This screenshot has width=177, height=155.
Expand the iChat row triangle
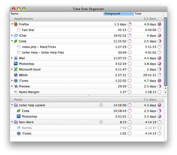click(12, 35)
